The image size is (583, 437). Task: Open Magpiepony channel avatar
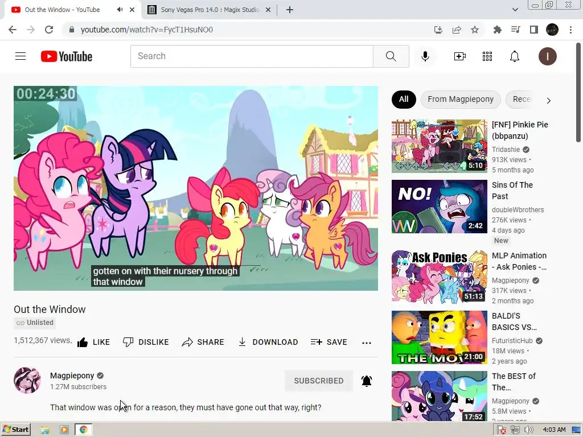[x=27, y=380]
